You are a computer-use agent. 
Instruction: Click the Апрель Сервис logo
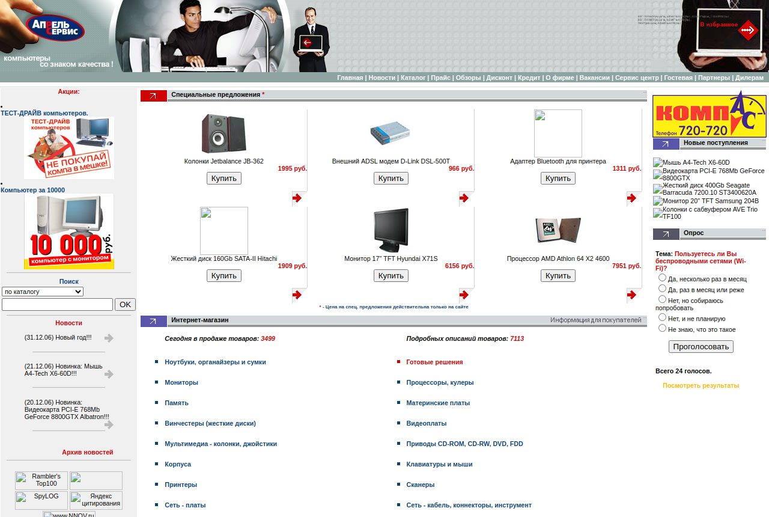(x=55, y=28)
